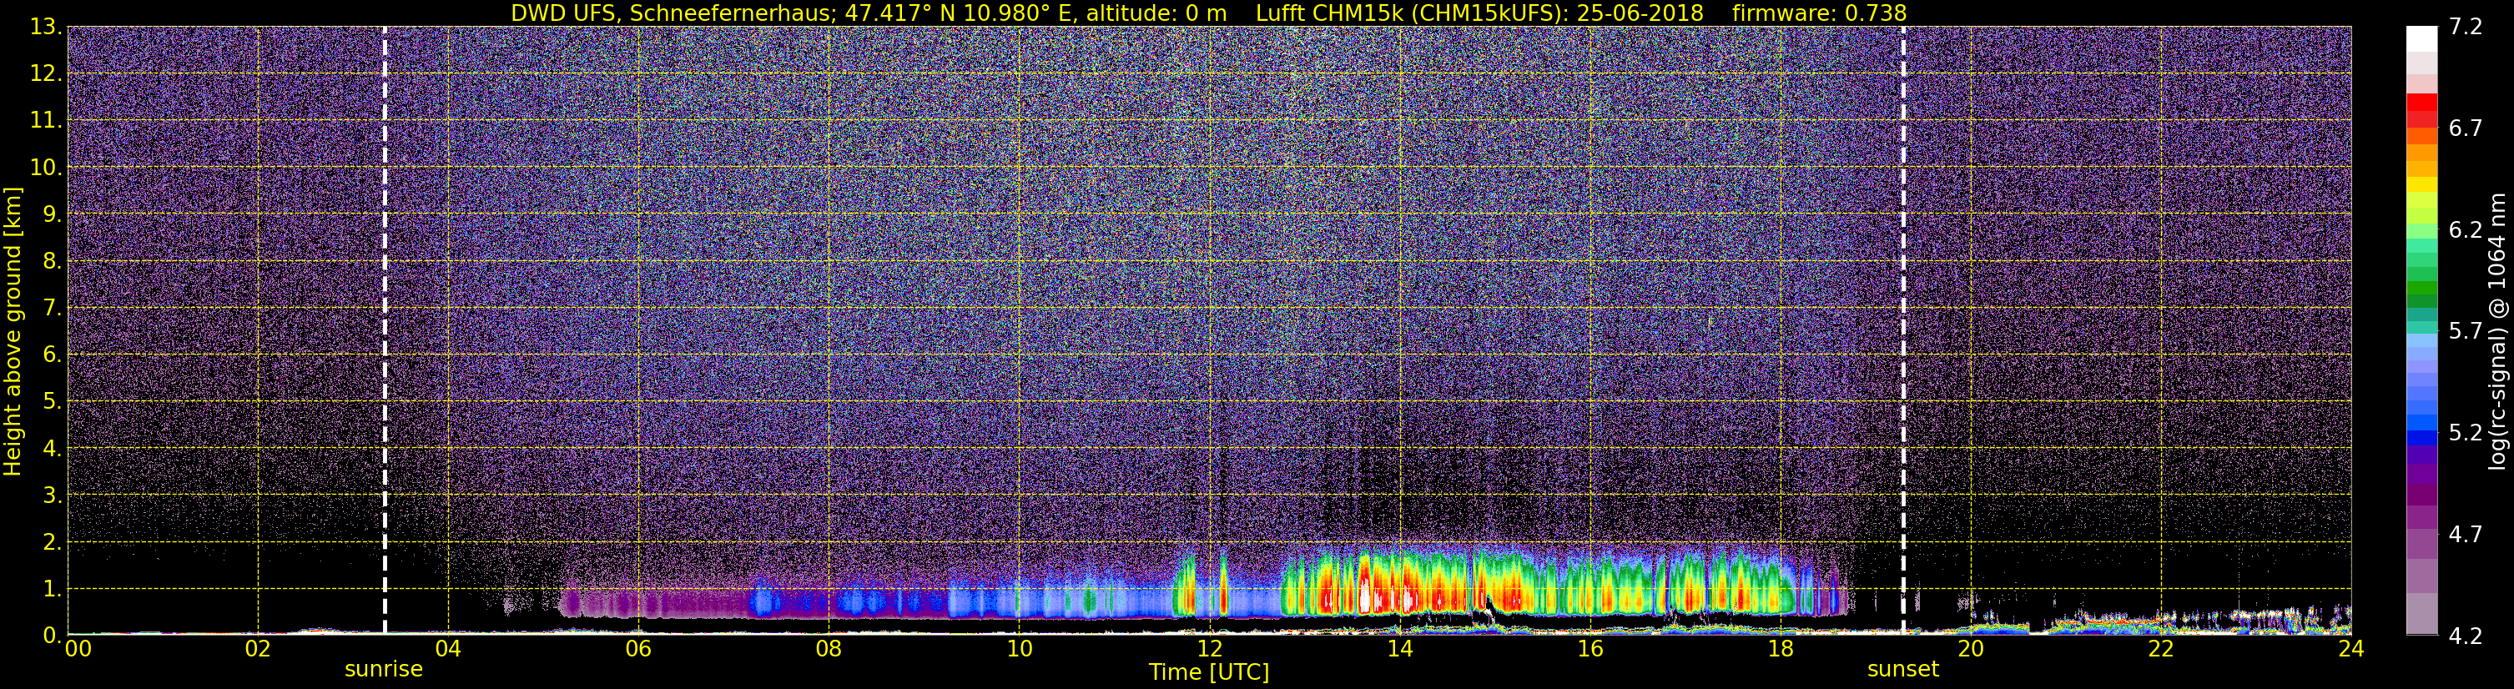Pick the bright blue segment of the colorbar
Screen dimensions: 2514x689
click(x=2421, y=421)
